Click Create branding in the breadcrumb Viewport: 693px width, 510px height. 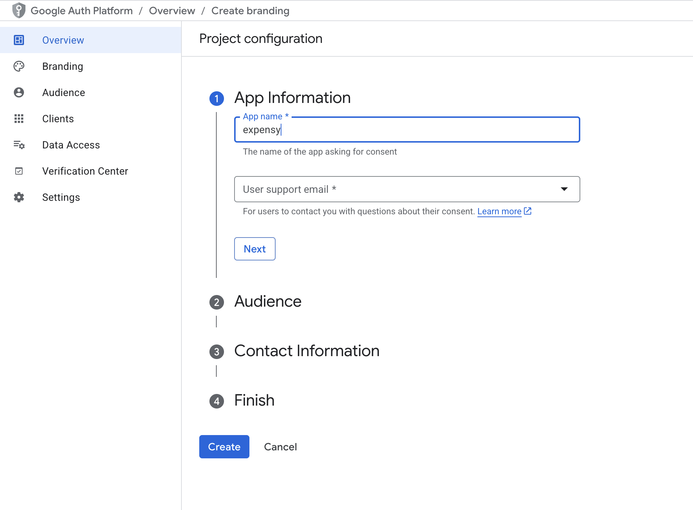pyautogui.click(x=250, y=11)
